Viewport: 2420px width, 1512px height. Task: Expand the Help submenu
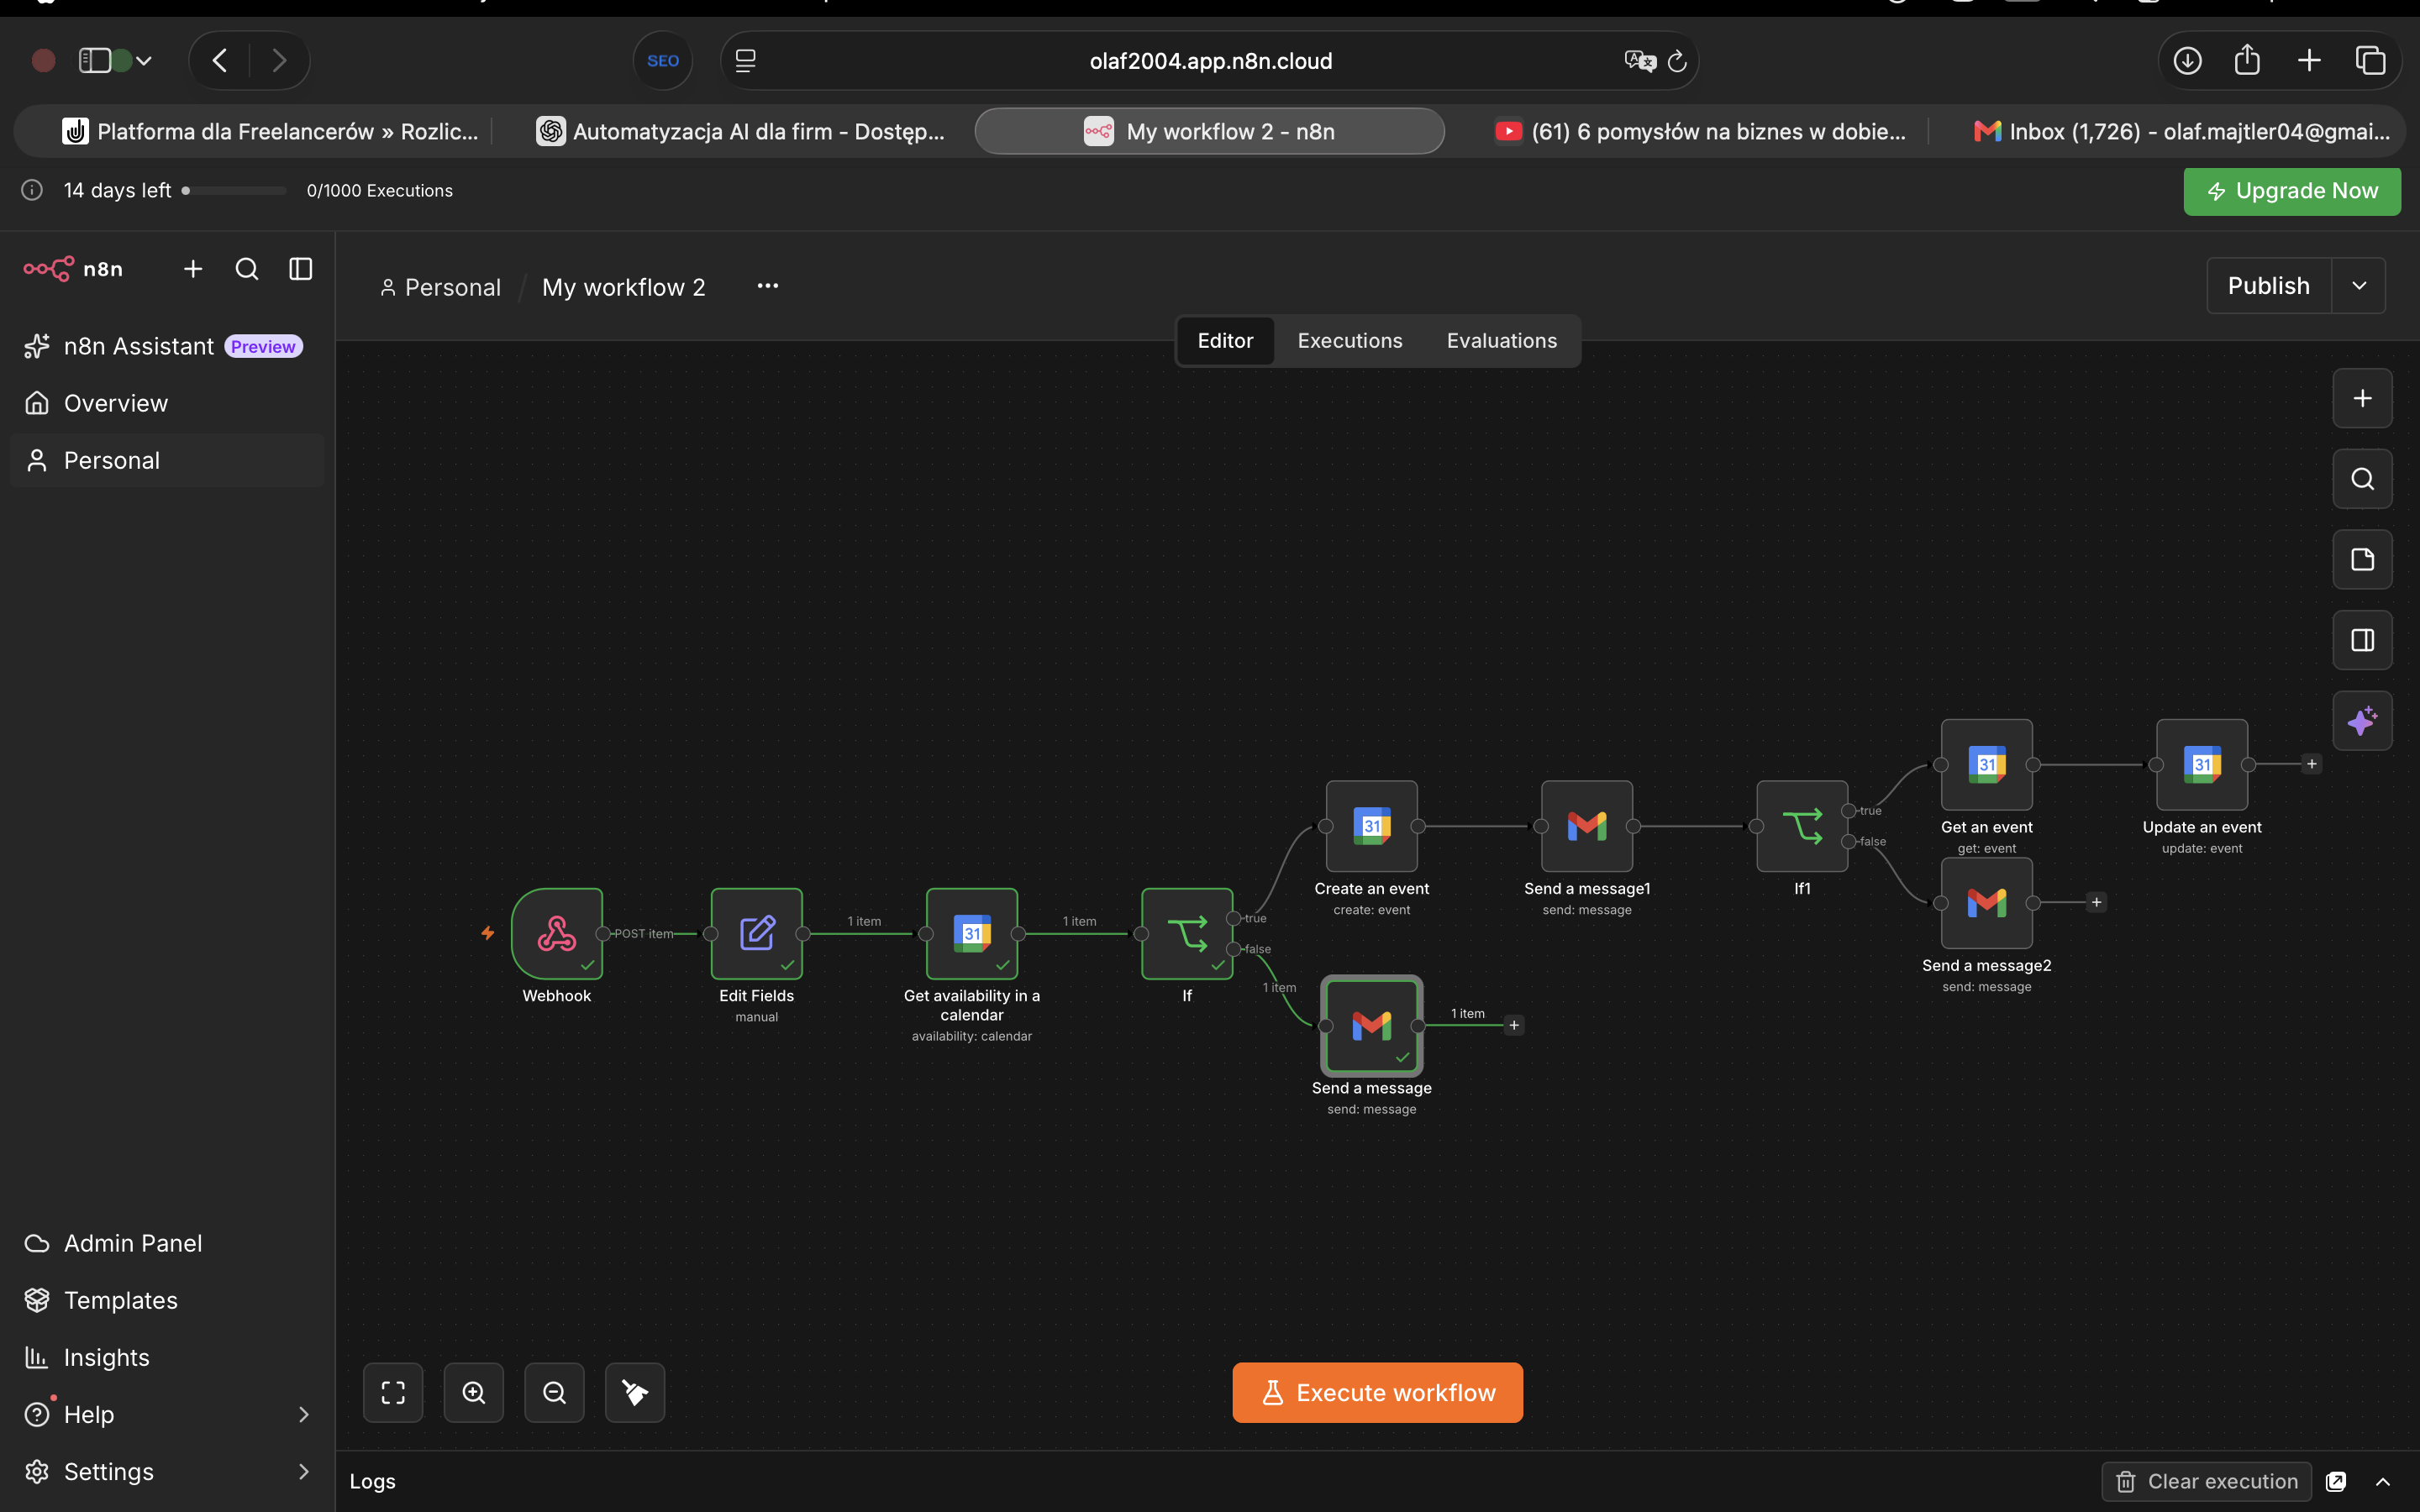click(304, 1414)
